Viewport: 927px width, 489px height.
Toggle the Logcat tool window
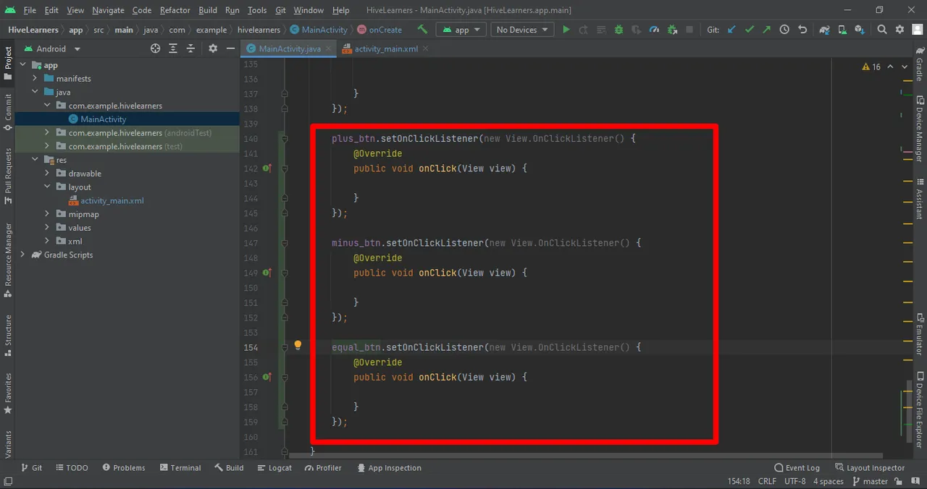tap(274, 468)
